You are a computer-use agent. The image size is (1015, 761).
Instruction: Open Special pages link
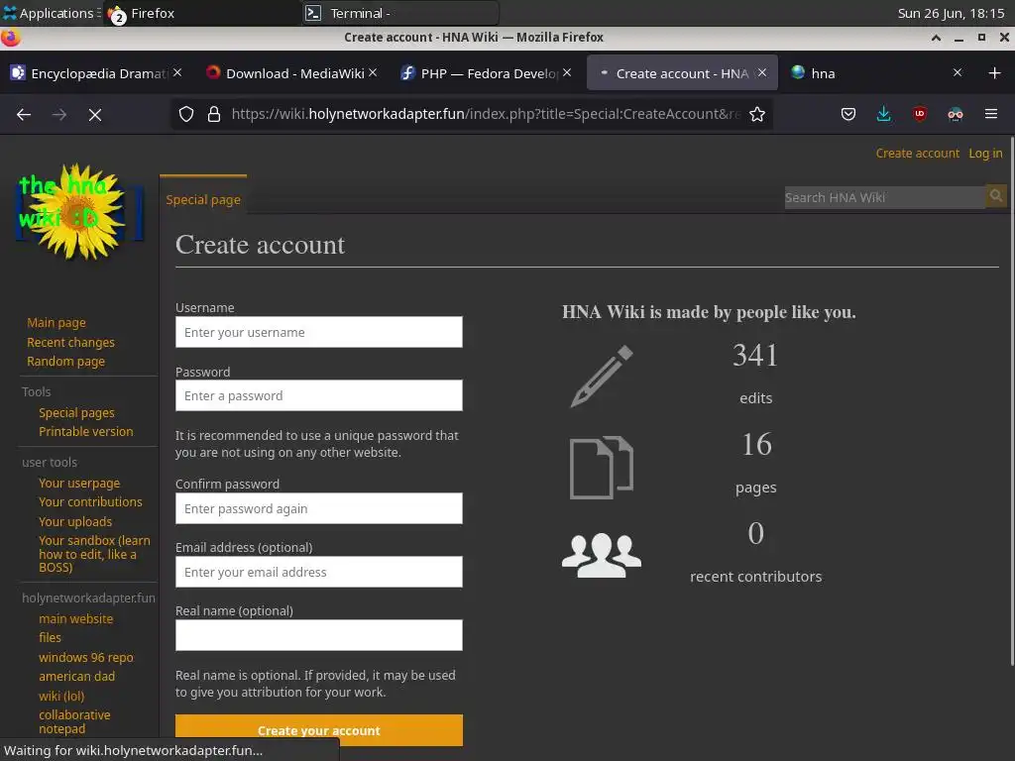(x=76, y=412)
